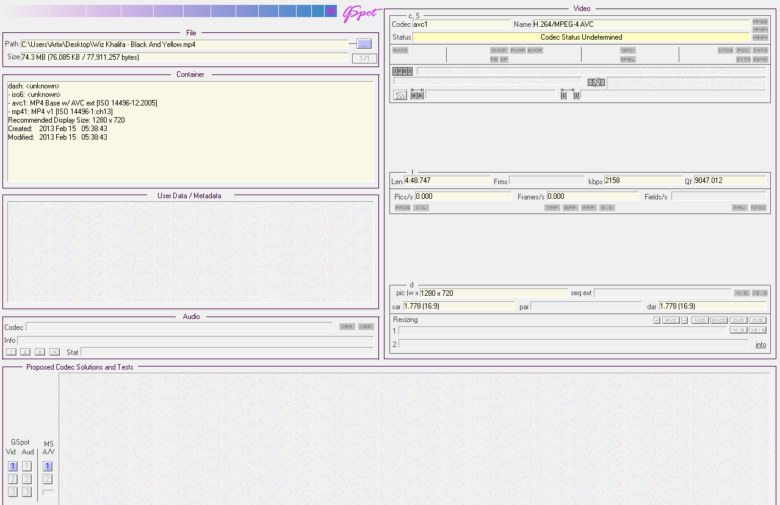Click the BB max consecutive B-frames icon
Viewport: 780px width, 505px height.
click(417, 95)
